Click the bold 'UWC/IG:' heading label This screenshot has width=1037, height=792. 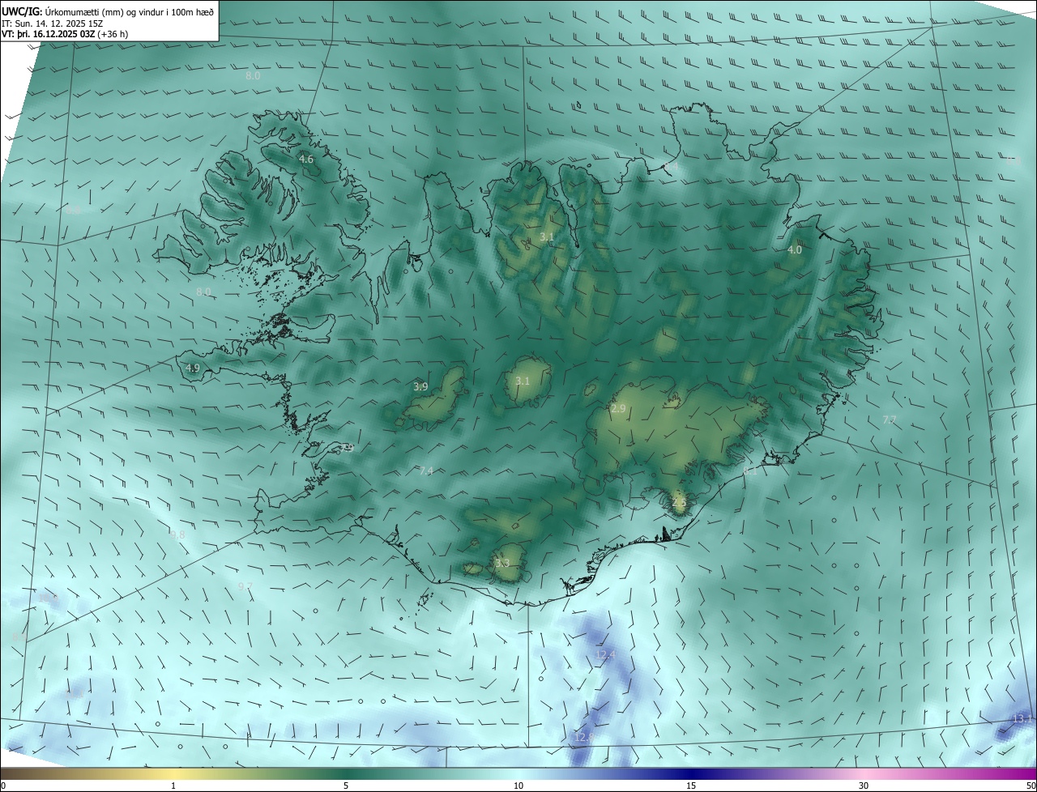click(x=21, y=11)
